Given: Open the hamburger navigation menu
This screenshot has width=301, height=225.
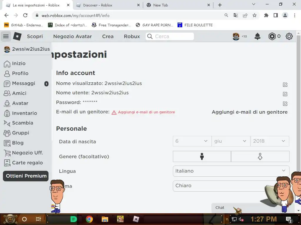Looking at the screenshot, I should [6, 36].
